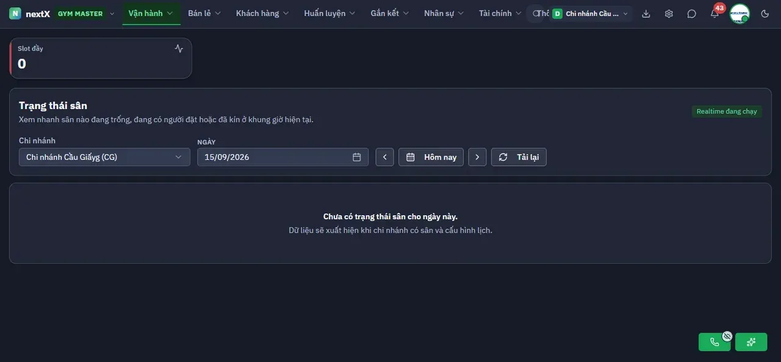The width and height of the screenshot is (781, 362).
Task: Open the settings gear icon
Action: 669,13
